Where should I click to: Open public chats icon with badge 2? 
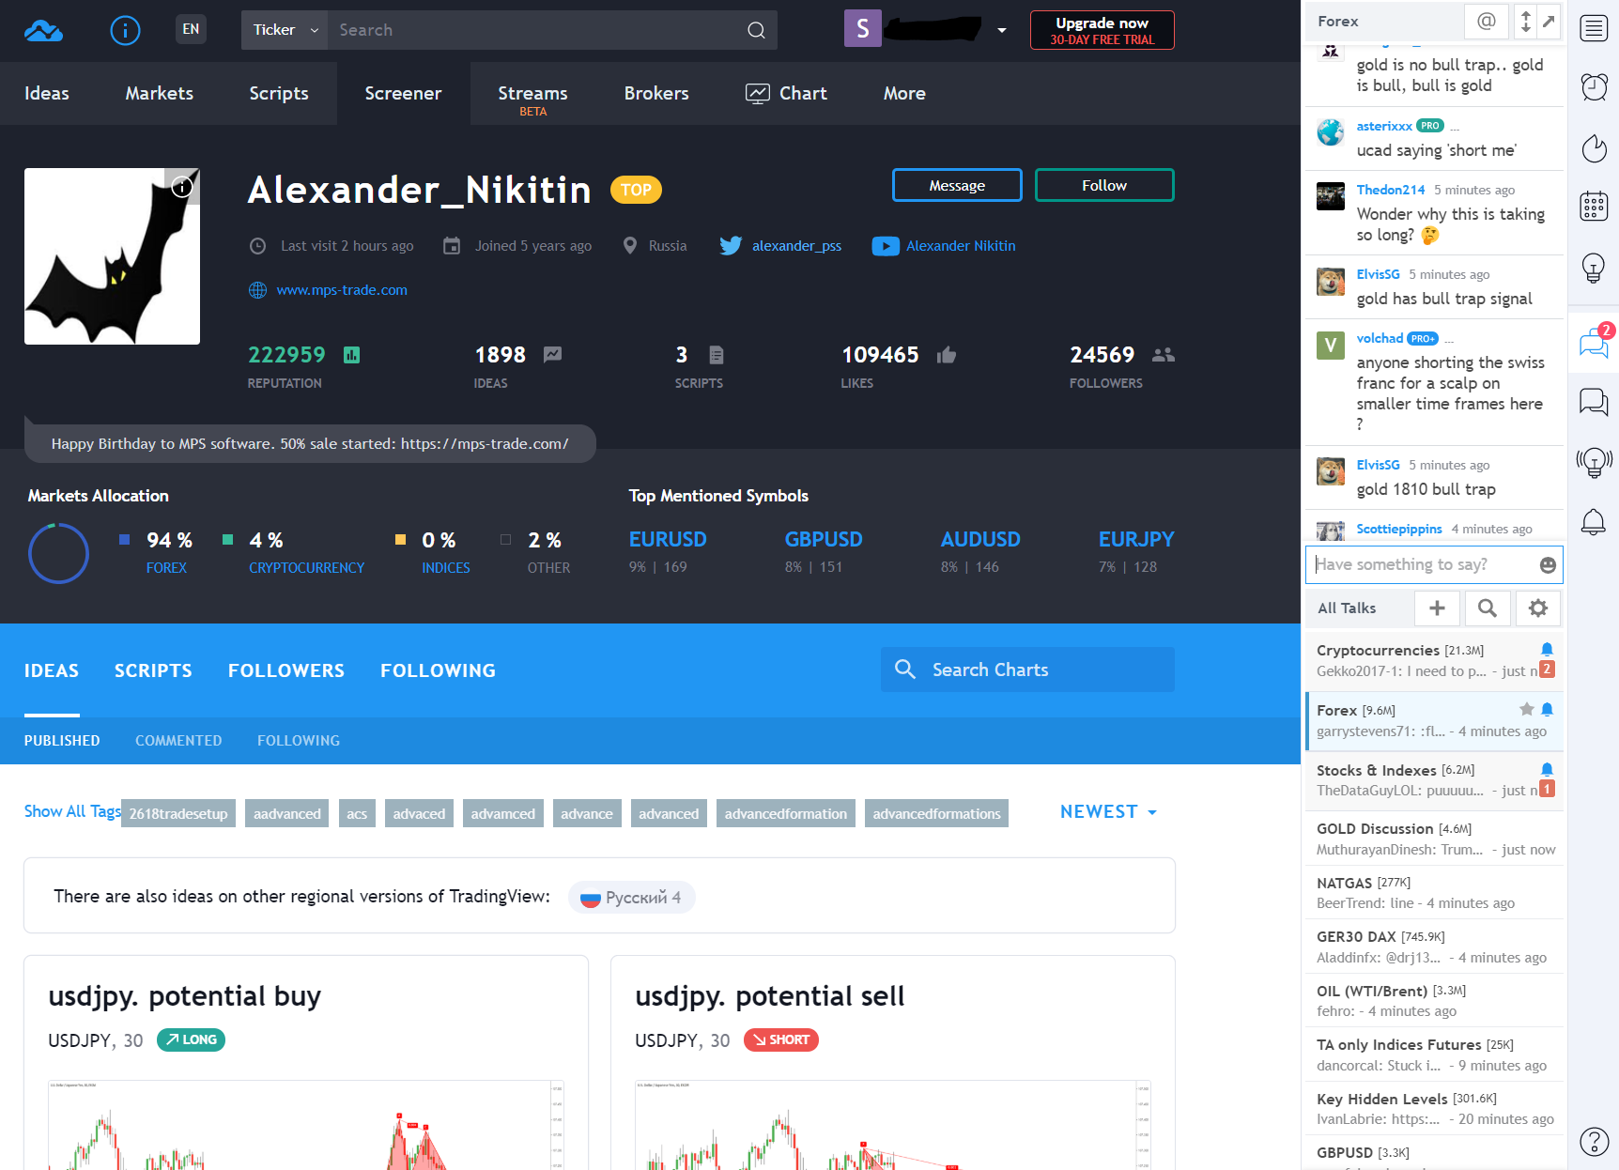(1594, 343)
